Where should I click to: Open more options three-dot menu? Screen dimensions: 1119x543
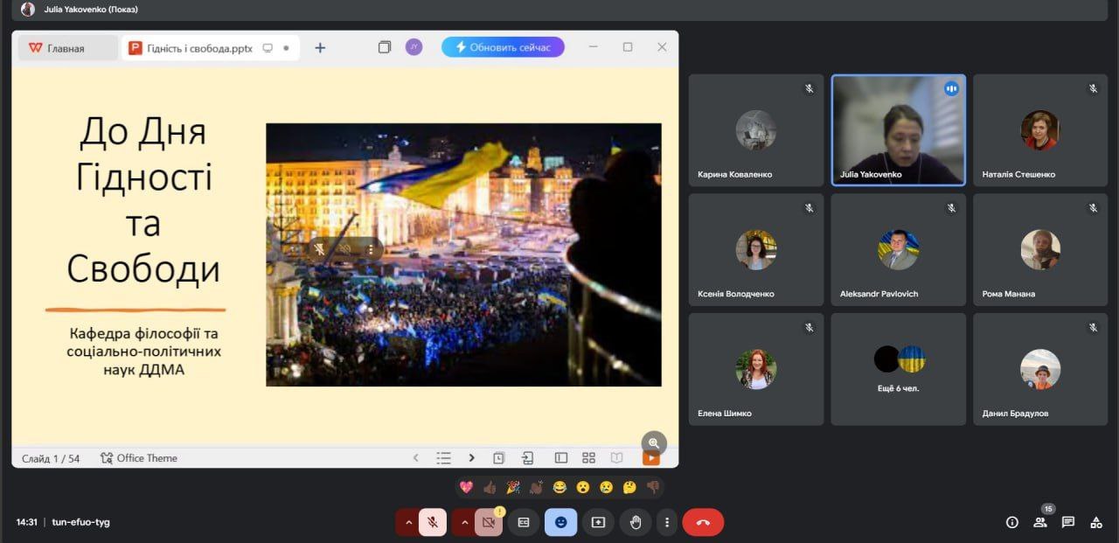(x=667, y=522)
